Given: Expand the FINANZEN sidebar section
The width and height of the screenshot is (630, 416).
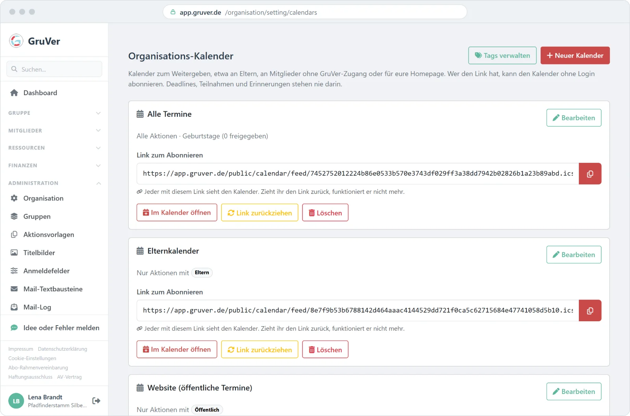Looking at the screenshot, I should coord(54,166).
